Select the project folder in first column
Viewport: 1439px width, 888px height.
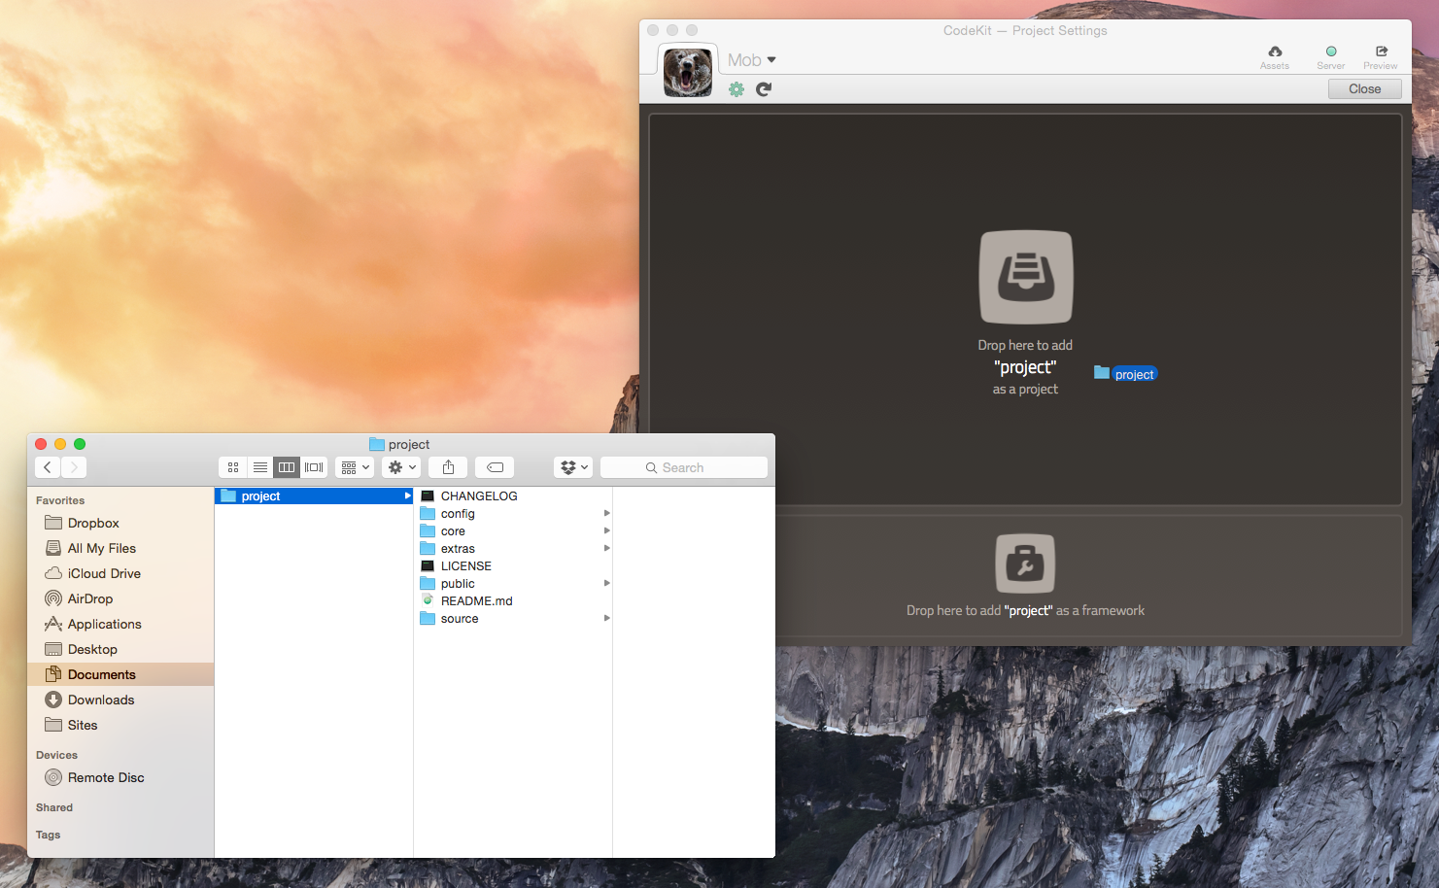pos(314,496)
